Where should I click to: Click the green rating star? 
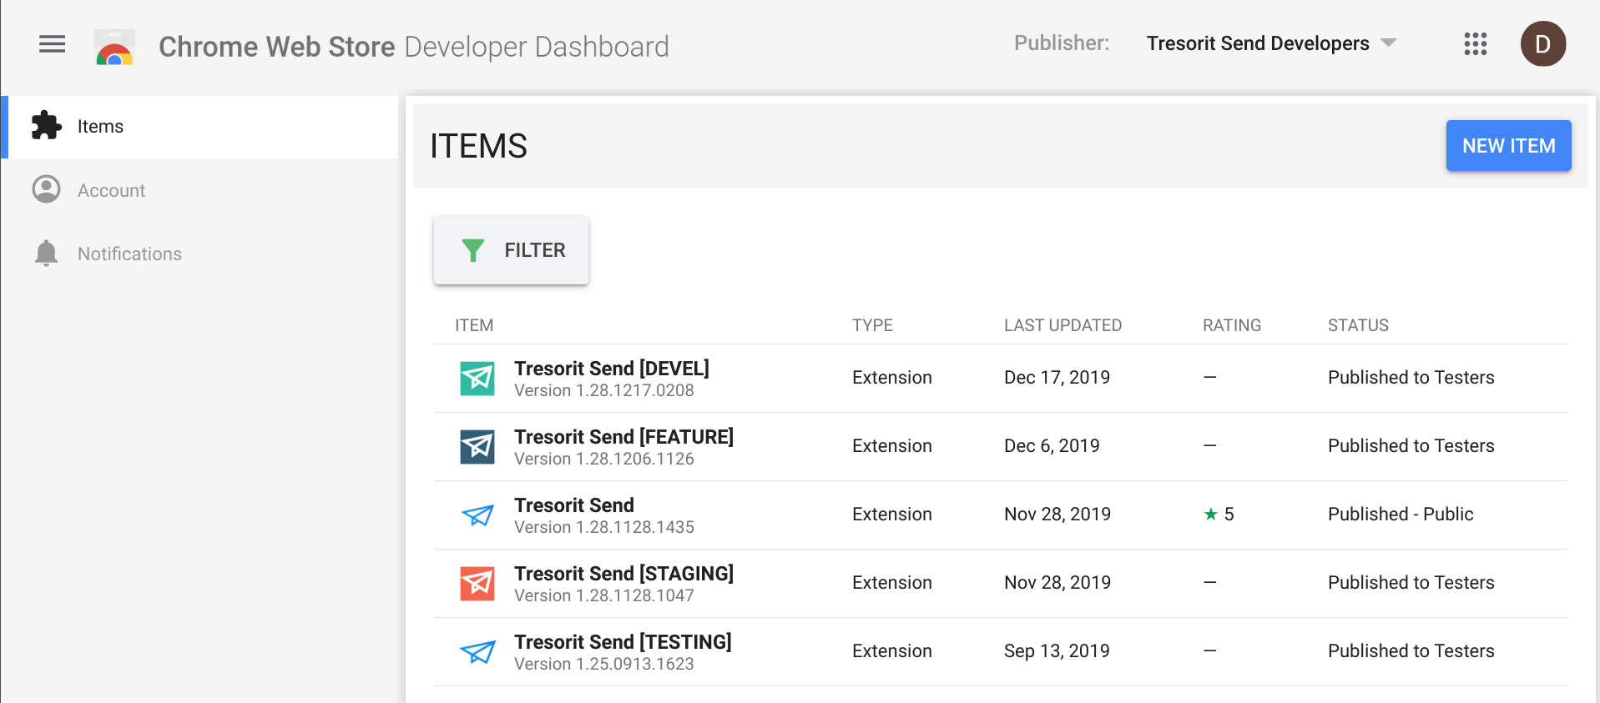pos(1210,514)
